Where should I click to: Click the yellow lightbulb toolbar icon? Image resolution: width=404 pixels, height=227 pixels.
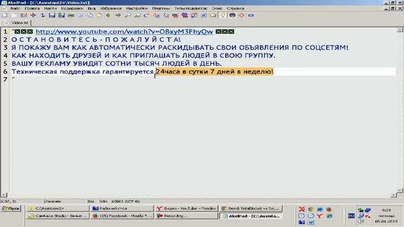click(223, 15)
